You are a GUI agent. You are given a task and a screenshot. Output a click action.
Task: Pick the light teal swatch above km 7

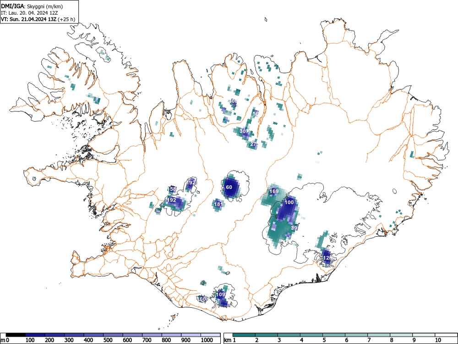point(379,335)
